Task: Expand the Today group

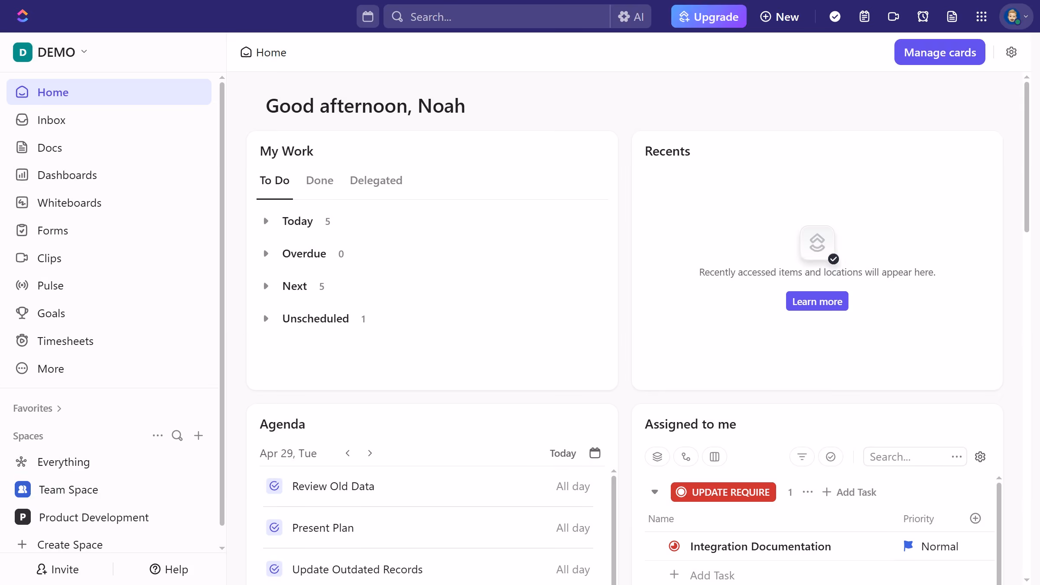Action: tap(266, 221)
